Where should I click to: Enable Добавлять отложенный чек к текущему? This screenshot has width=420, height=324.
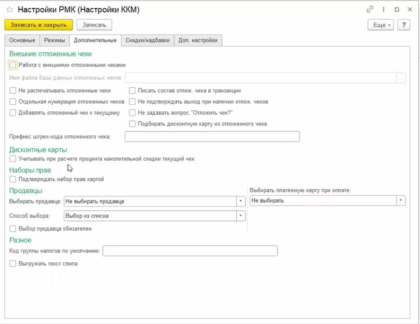13,113
